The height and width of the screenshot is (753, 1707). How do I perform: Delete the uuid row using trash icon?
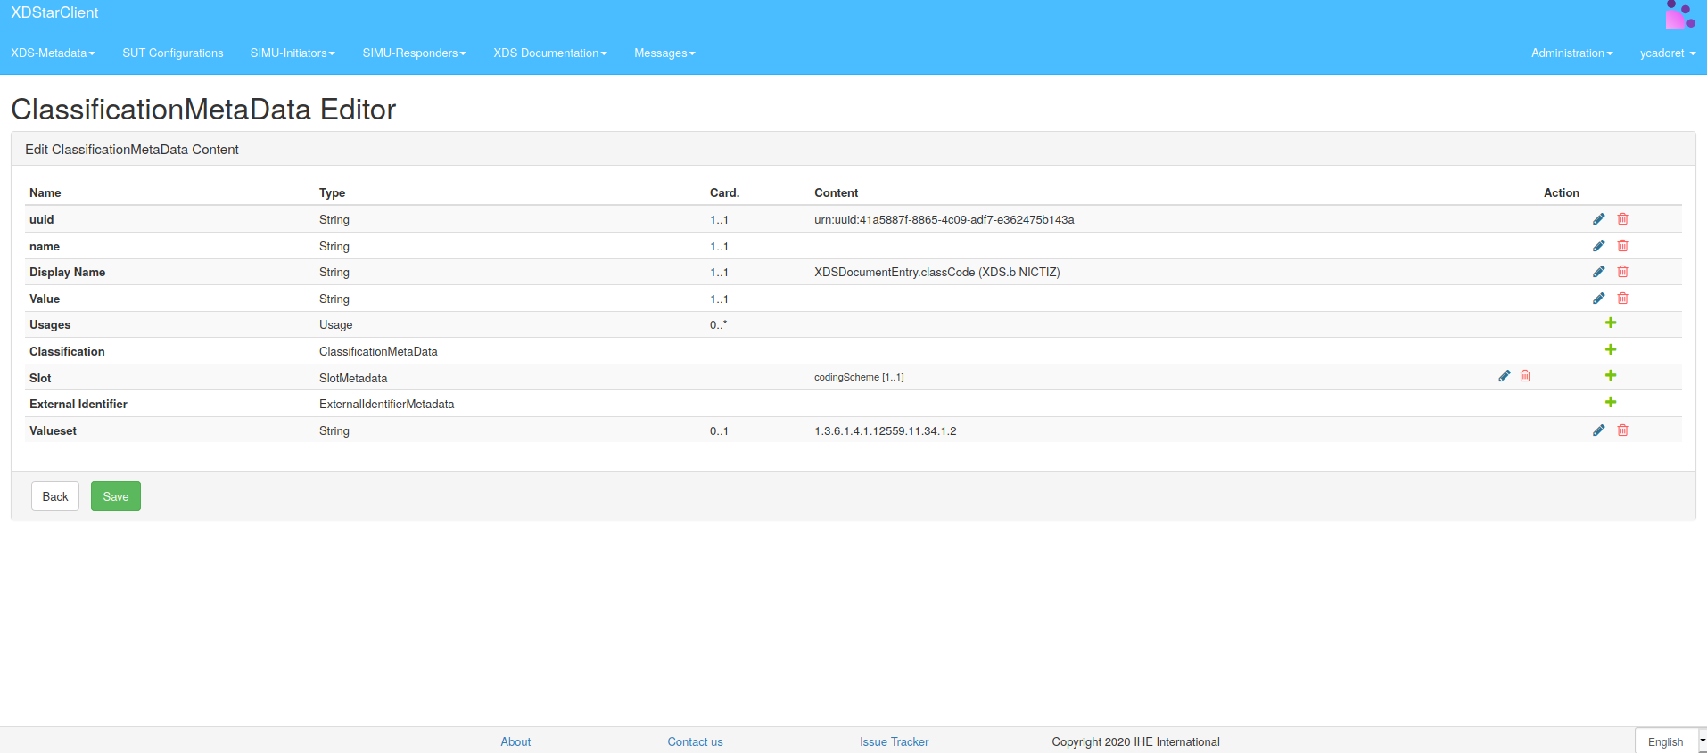click(1622, 219)
